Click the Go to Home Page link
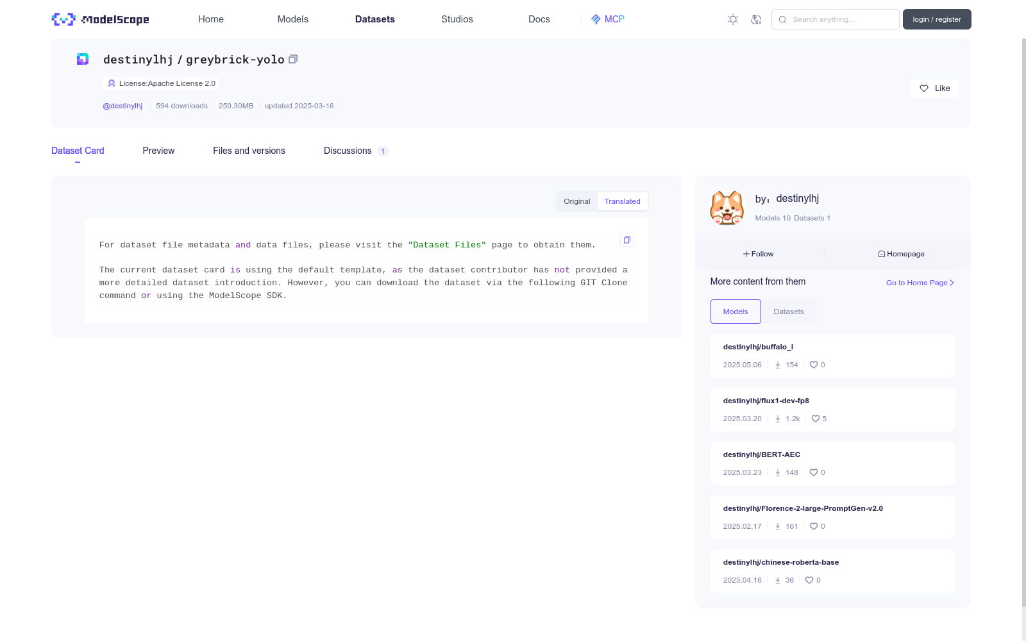1026x641 pixels. click(x=920, y=283)
